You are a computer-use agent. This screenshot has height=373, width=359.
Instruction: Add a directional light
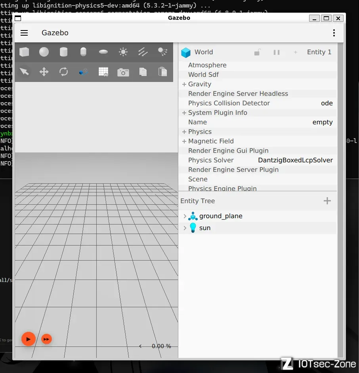pos(143,52)
